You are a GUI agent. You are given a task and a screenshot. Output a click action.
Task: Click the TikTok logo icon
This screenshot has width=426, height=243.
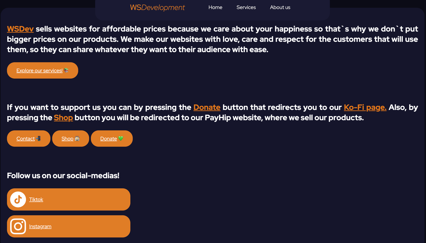tap(18, 200)
